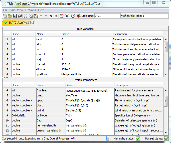Edit the seedSequence(-123456789,irand) value field
The image size is (171, 143).
point(90,91)
